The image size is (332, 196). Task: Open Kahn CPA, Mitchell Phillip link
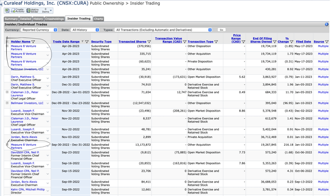tap(27, 189)
